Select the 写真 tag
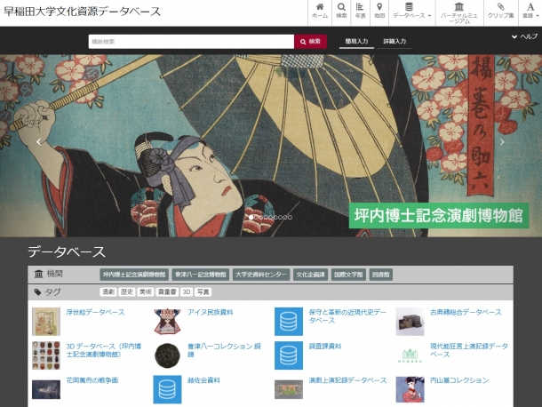The height and width of the screenshot is (407, 542). point(203,291)
